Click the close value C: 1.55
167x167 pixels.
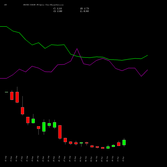(x=58, y=9)
